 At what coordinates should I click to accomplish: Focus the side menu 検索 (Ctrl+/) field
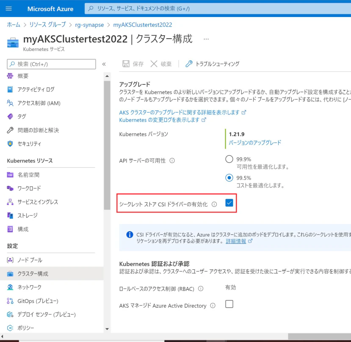click(52, 64)
